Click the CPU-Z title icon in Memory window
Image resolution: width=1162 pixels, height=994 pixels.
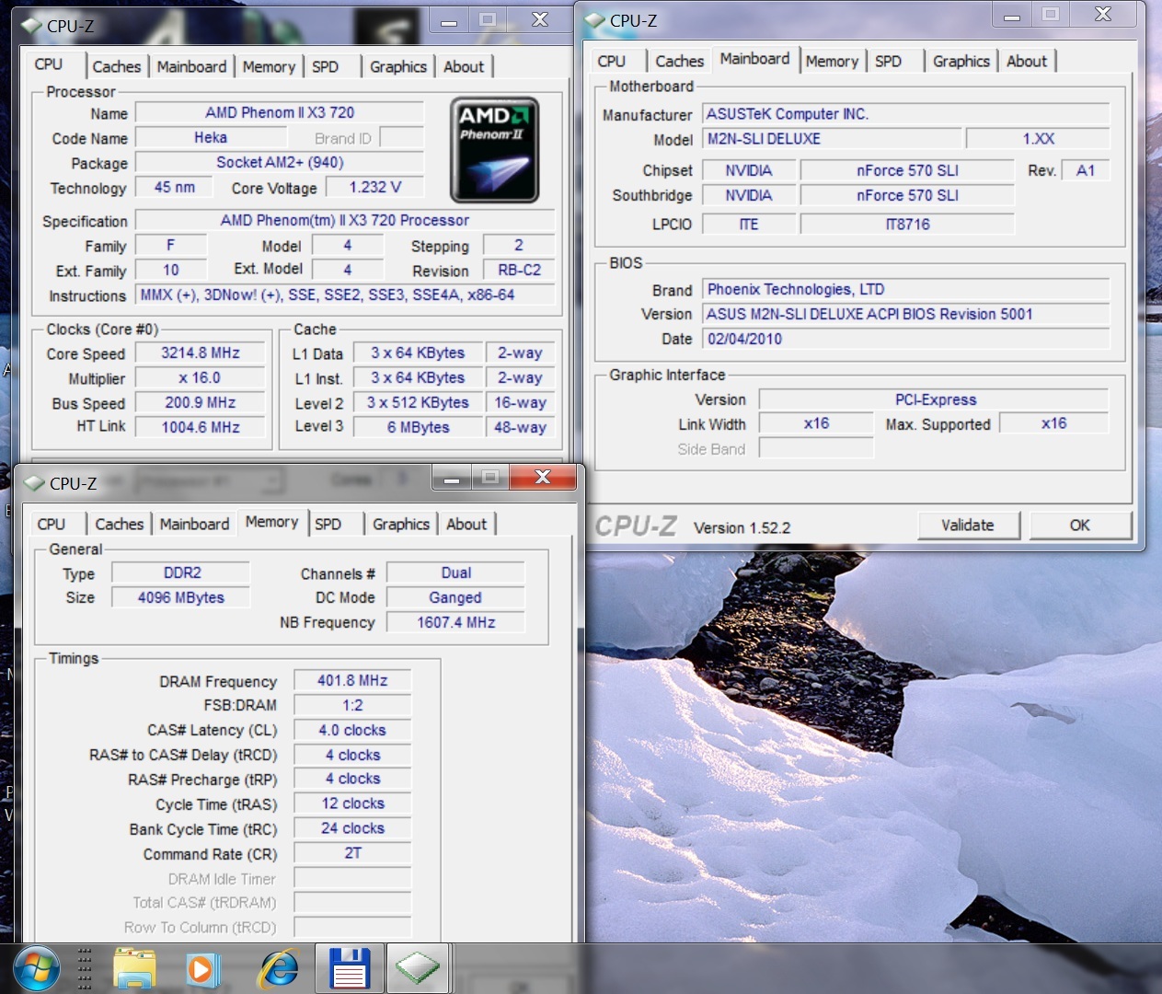click(35, 483)
